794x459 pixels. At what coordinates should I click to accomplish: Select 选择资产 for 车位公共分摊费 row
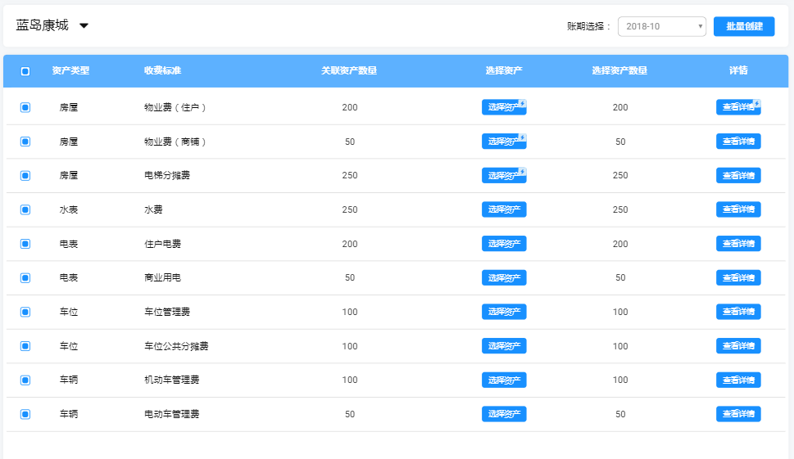click(x=503, y=346)
